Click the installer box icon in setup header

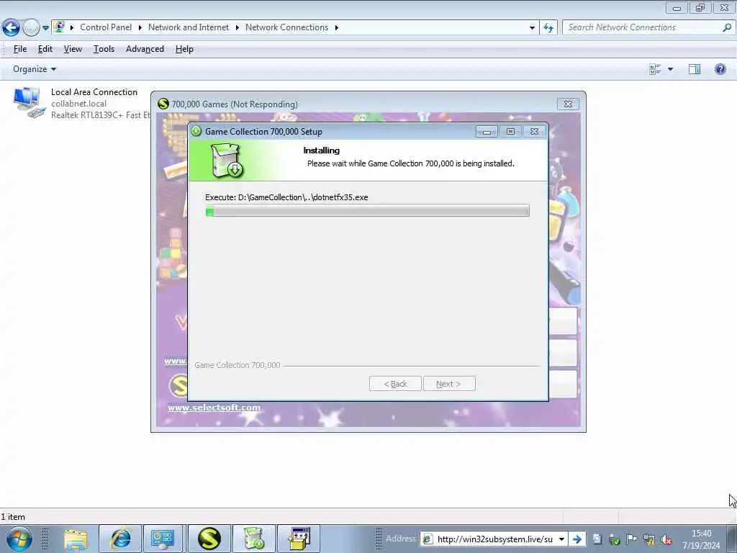tap(227, 161)
